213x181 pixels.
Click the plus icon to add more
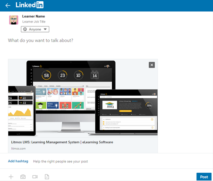[11, 177]
